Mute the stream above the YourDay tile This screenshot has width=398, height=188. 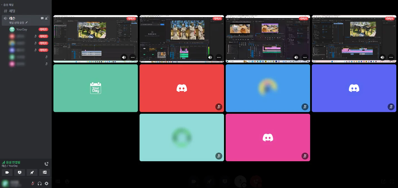124,57
